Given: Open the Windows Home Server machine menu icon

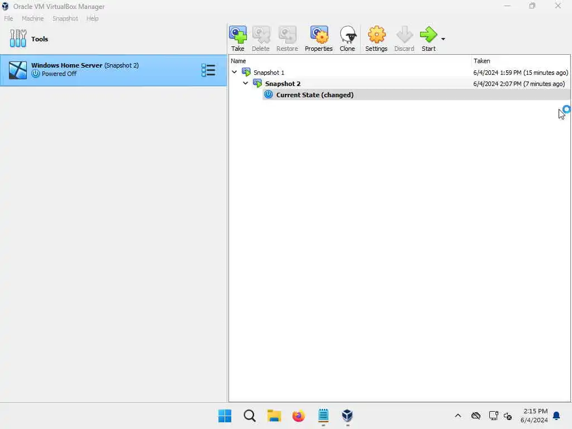Looking at the screenshot, I should coord(208,70).
